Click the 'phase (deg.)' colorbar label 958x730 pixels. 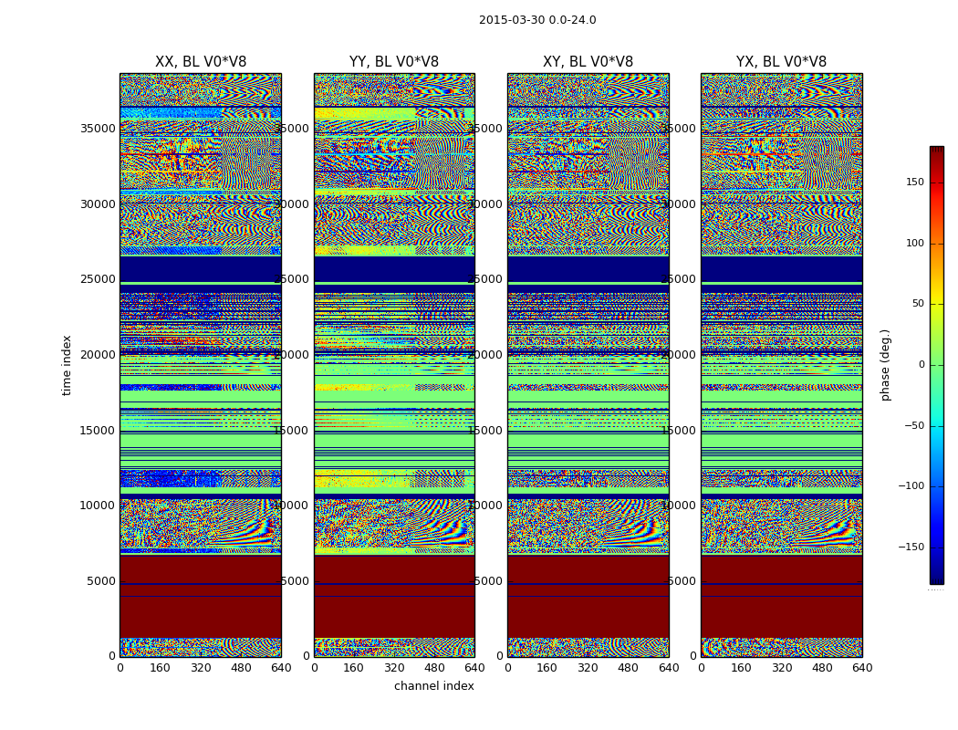coord(885,365)
